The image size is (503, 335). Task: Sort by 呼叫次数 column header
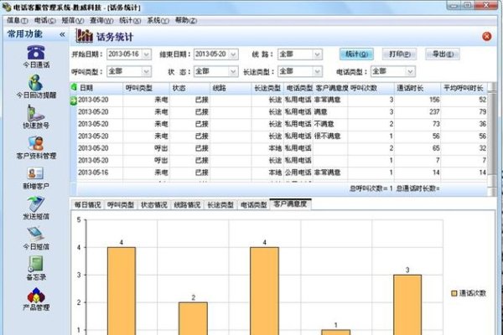pos(371,87)
